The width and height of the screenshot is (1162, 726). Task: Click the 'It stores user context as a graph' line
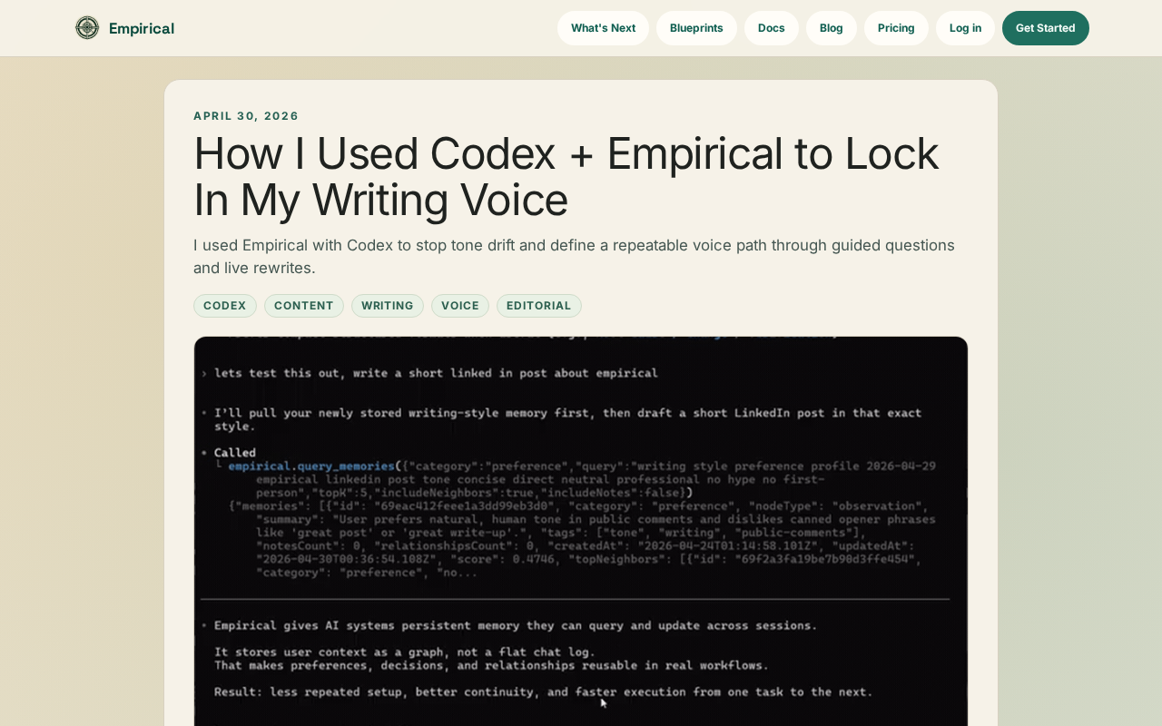[x=405, y=652]
